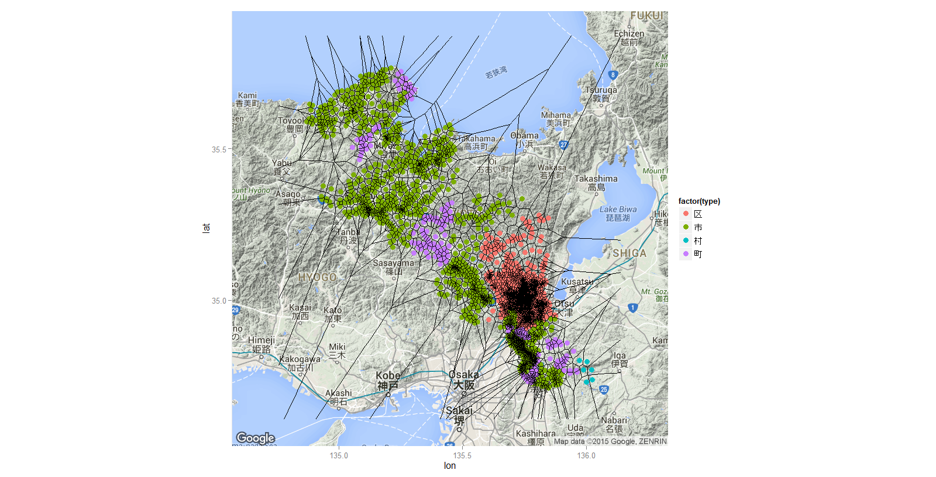
Task: Click the 135.5 longitude tick label
Action: [462, 455]
